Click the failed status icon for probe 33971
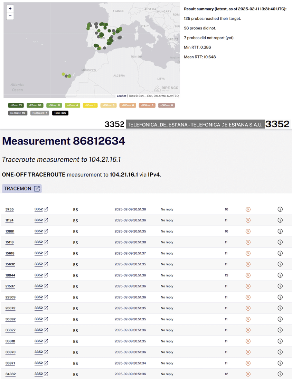Viewport: 292px width, 387px height. (x=248, y=363)
